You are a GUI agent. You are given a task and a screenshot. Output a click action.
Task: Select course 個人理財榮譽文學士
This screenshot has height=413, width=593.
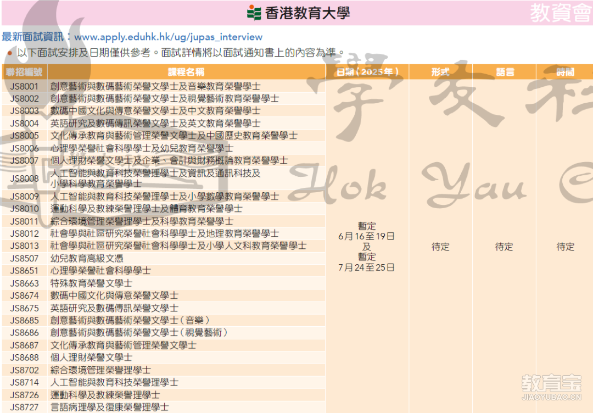(x=92, y=358)
